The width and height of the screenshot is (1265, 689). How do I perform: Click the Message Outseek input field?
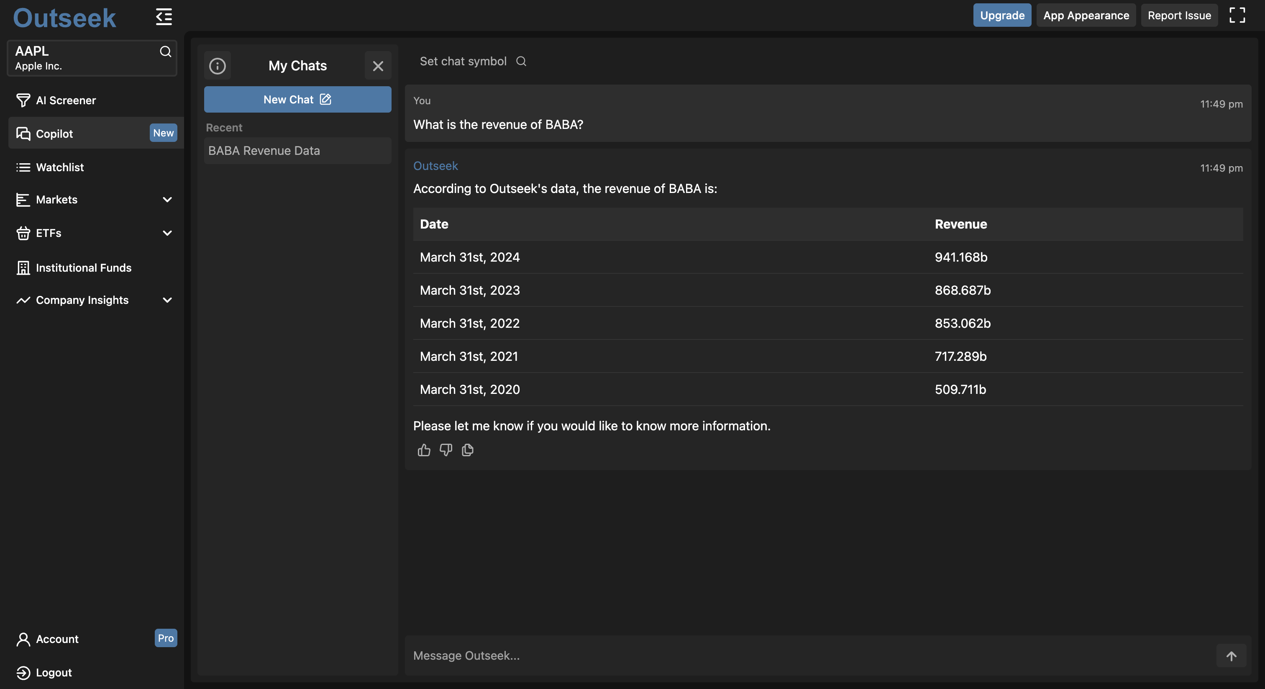tap(805, 656)
